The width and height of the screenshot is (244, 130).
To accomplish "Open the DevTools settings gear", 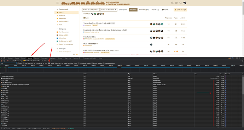I will click(237, 58).
